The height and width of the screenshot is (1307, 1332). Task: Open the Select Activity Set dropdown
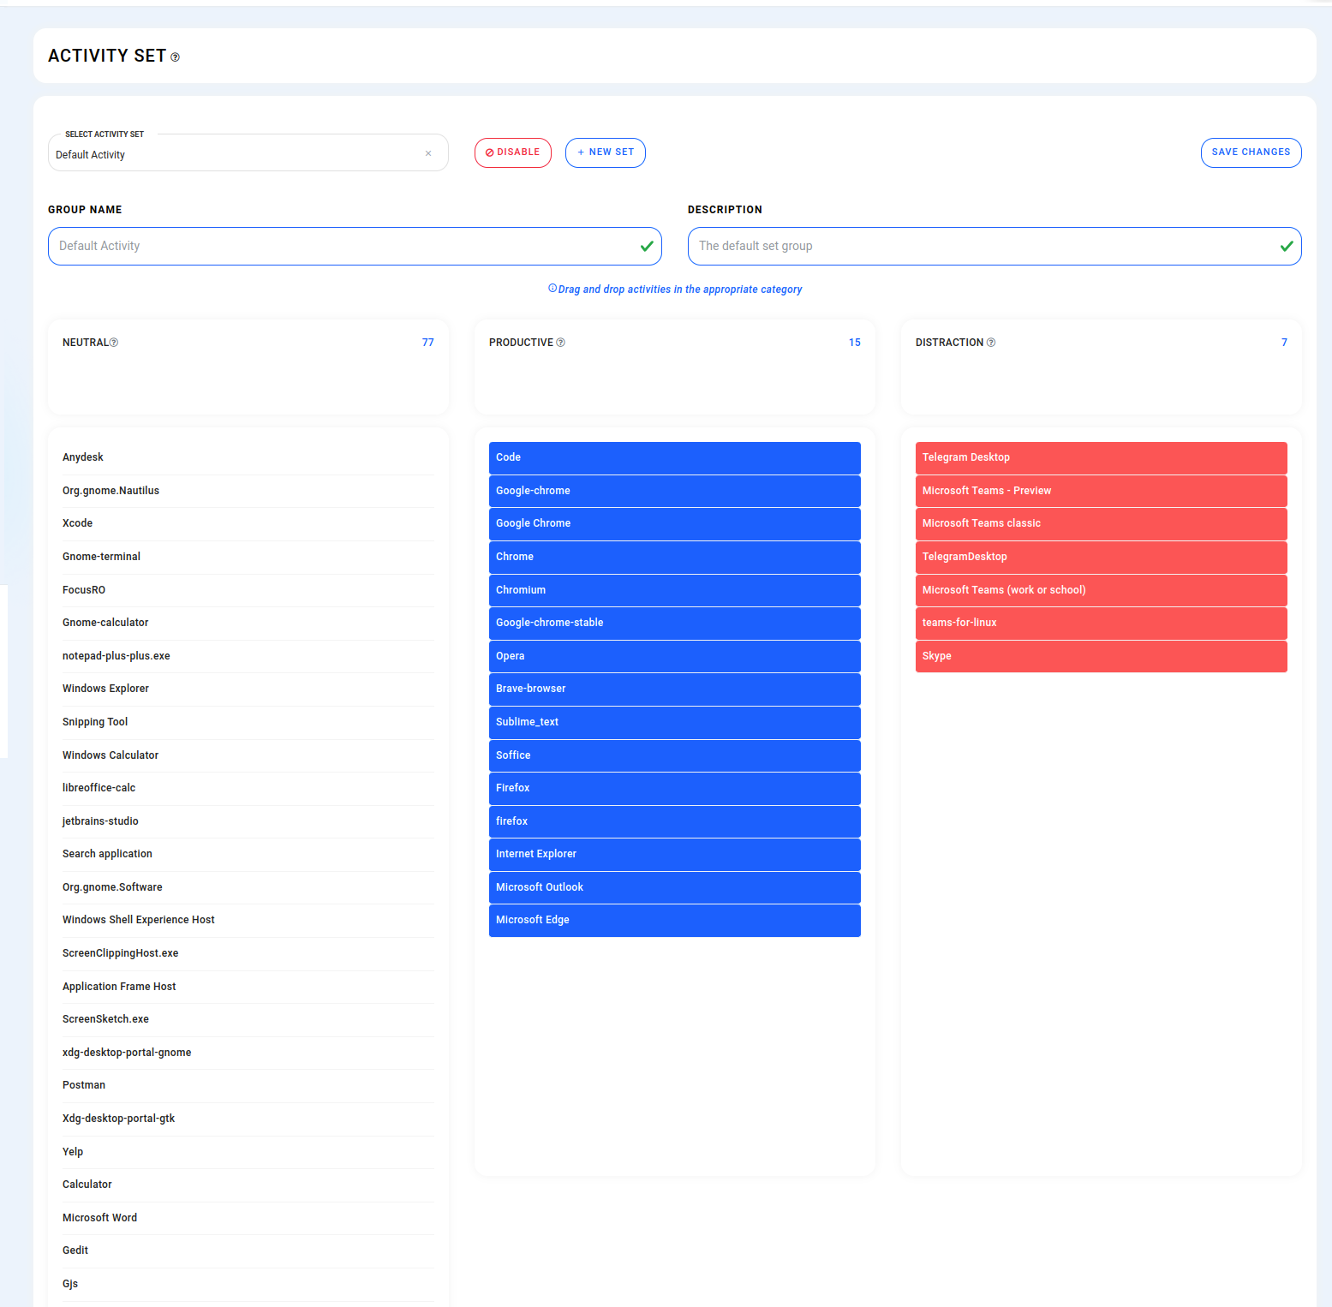(248, 154)
